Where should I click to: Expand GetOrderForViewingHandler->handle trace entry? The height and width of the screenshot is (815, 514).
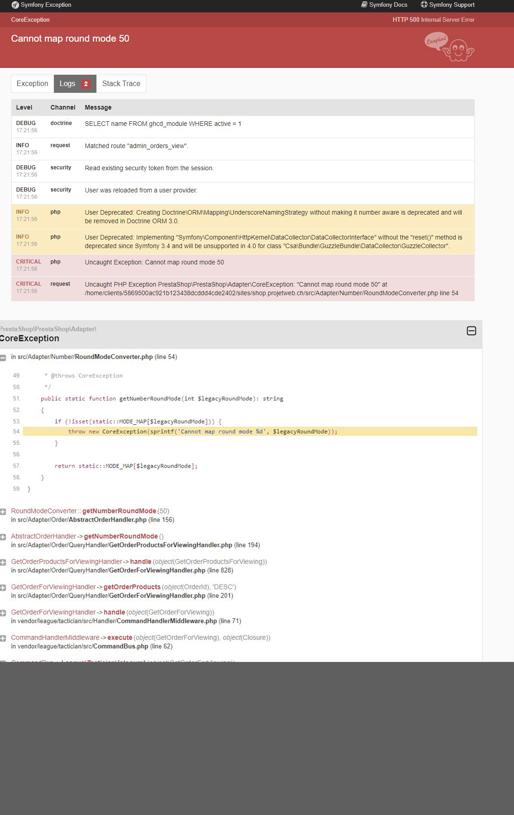tap(3, 613)
